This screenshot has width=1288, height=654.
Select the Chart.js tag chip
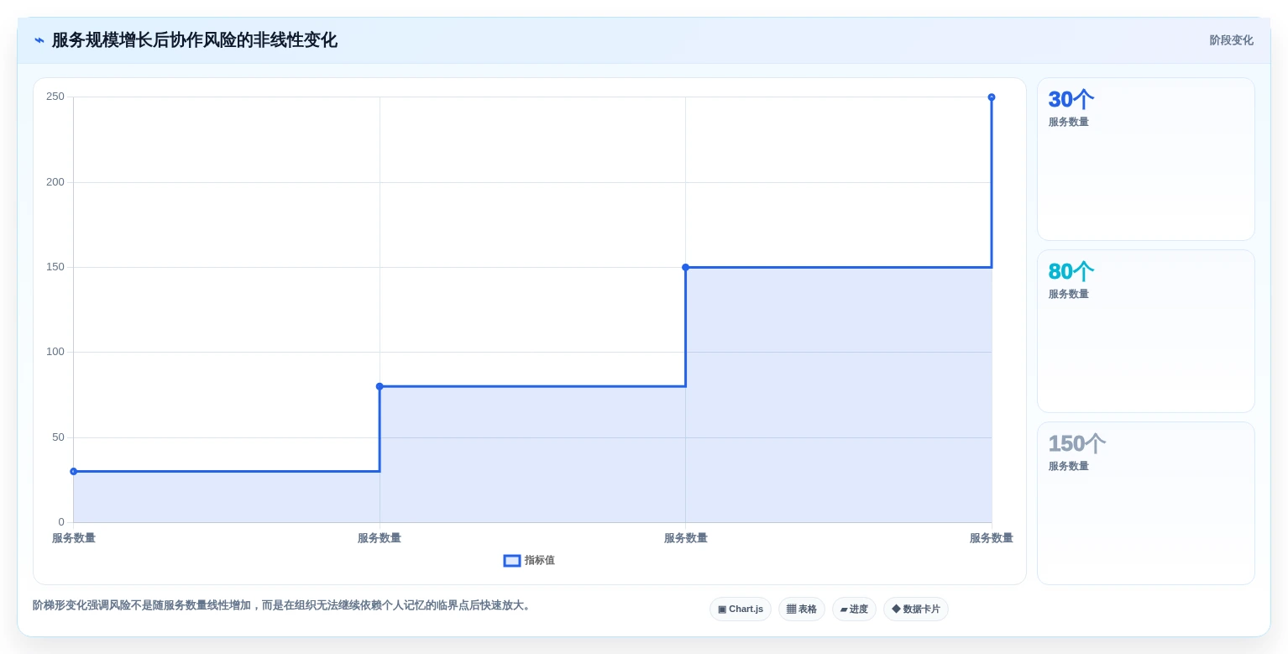[x=741, y=610]
